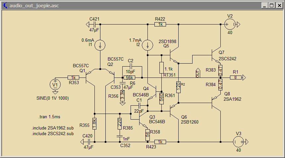The height and width of the screenshot is (158, 285).
Task: Select the I1 0.6mA current source
Action: (100, 45)
